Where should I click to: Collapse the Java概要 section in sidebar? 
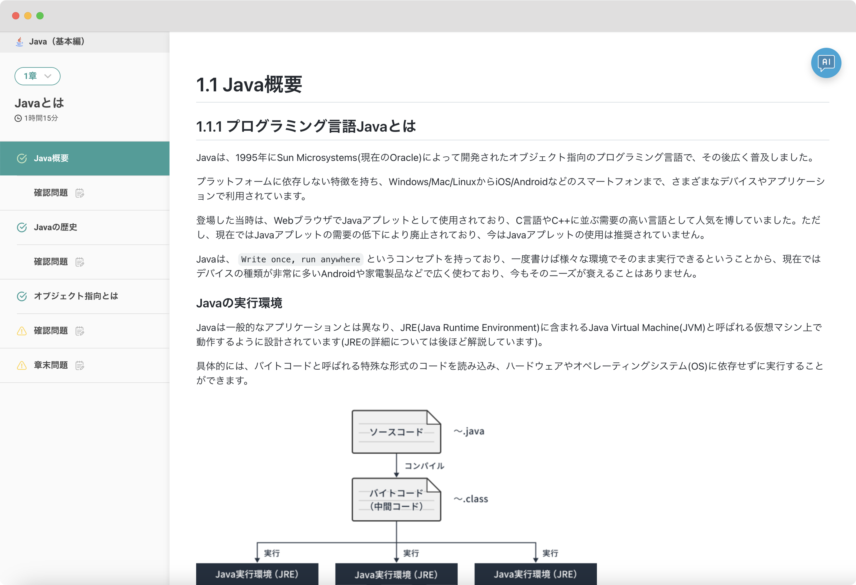[x=51, y=158]
